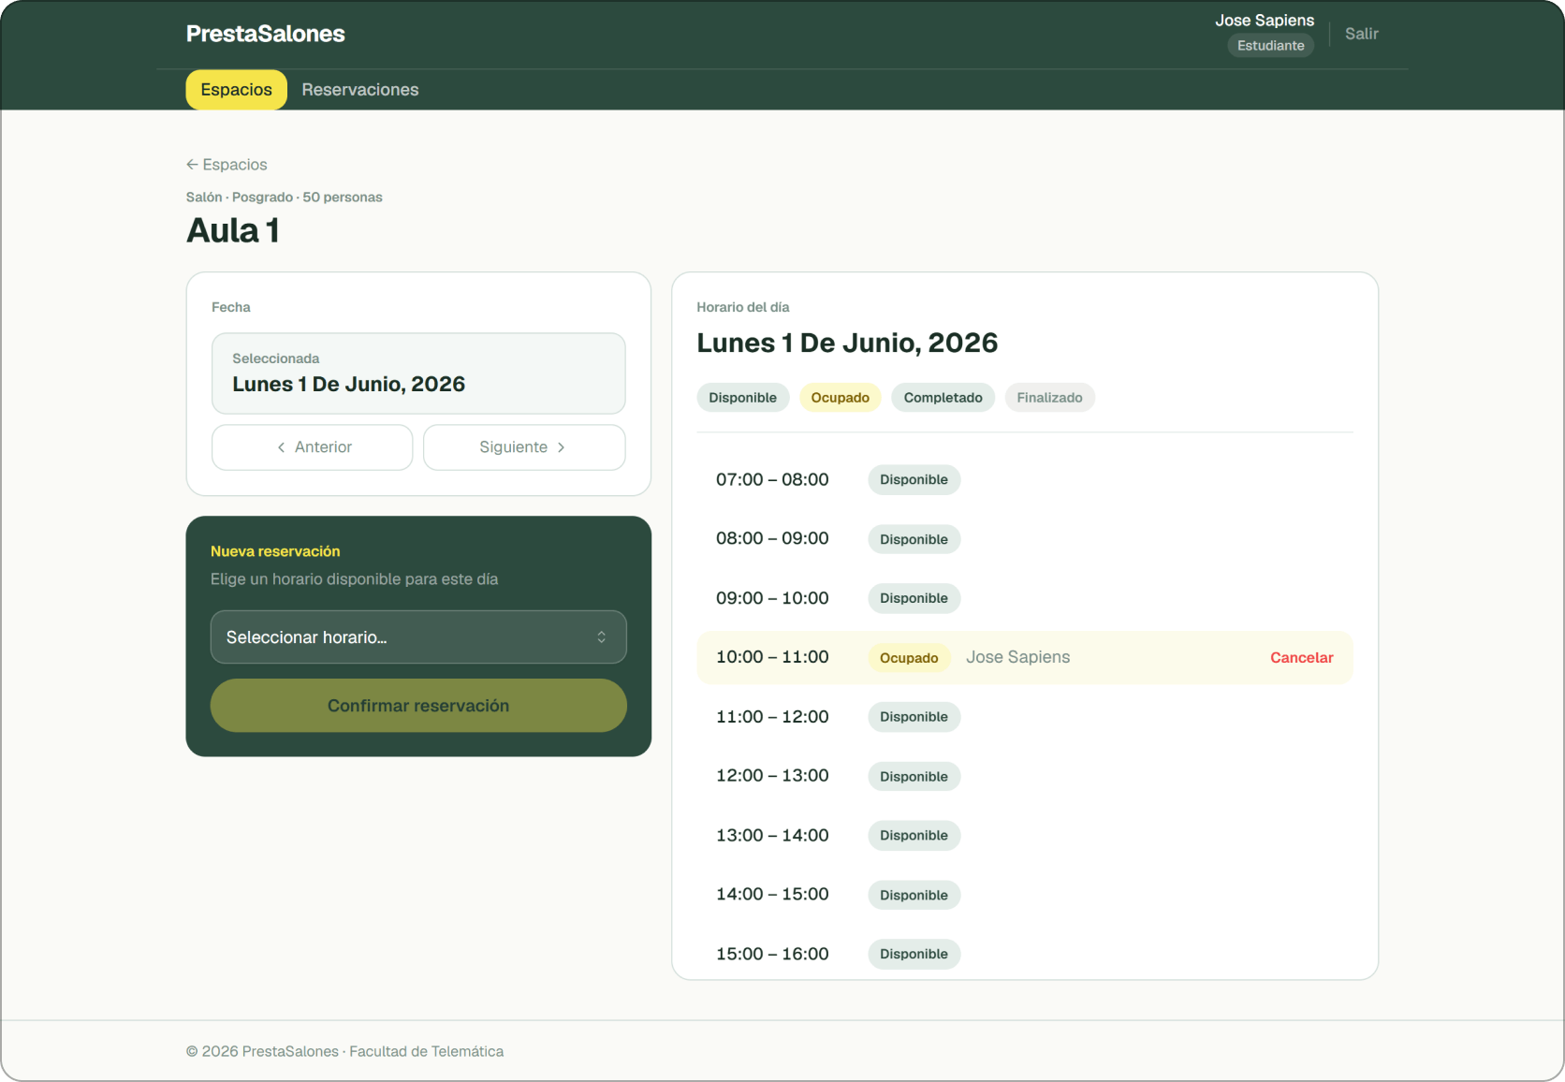The image size is (1565, 1082).
Task: Select the 15:00 – 16:00 time slot
Action: pos(1025,954)
